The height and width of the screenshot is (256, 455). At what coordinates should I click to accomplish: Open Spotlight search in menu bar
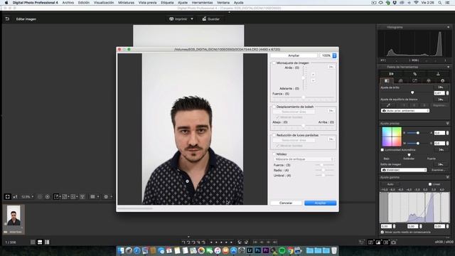point(440,3)
